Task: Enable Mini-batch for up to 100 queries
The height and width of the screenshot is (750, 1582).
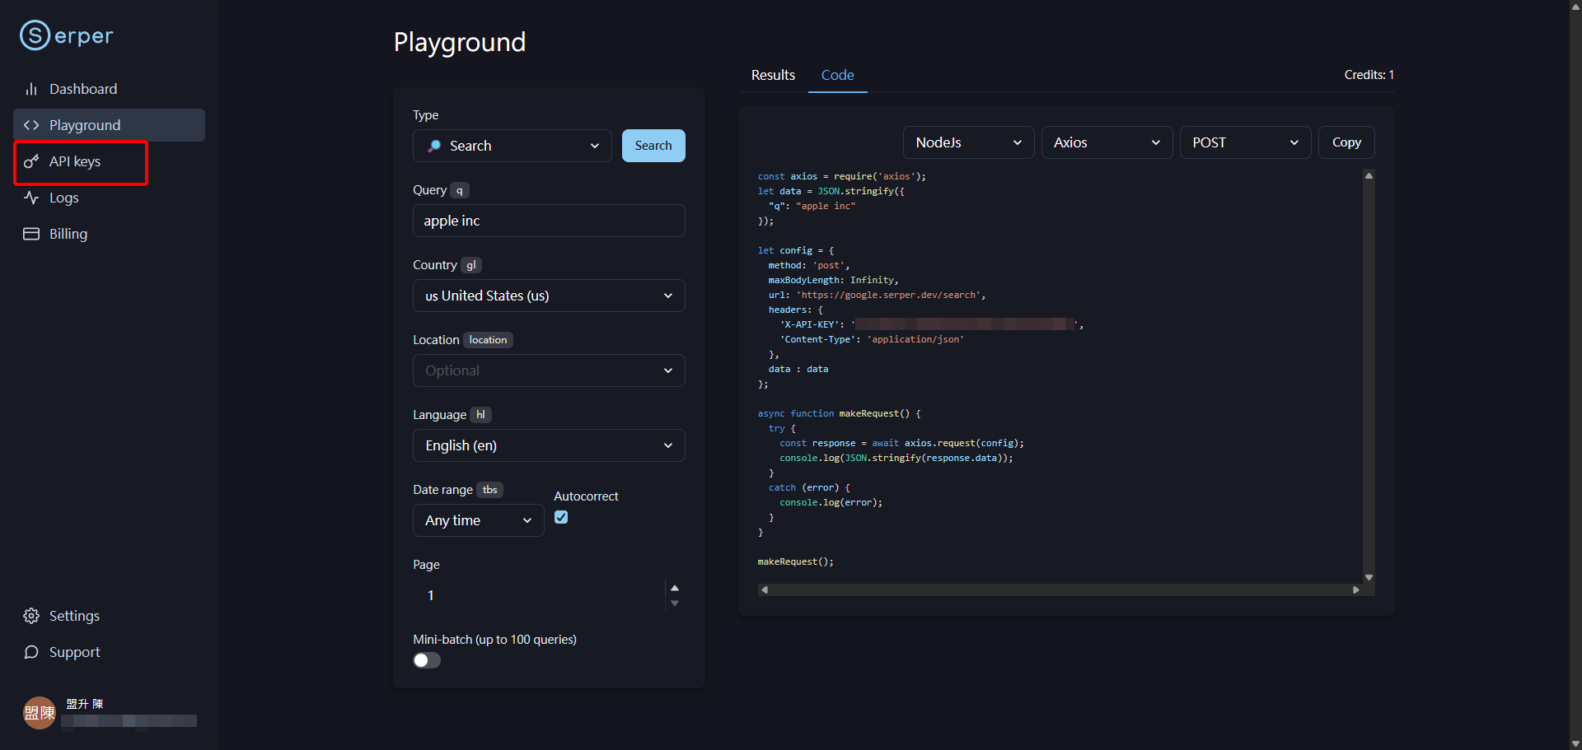Action: tap(426, 659)
